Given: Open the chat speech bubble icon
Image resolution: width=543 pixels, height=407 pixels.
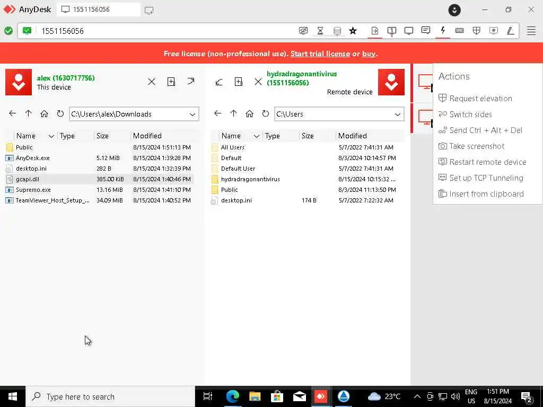Looking at the screenshot, I should coord(426,30).
